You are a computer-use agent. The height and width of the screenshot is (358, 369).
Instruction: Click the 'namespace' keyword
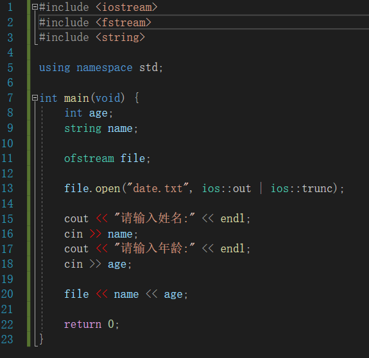pyautogui.click(x=105, y=68)
